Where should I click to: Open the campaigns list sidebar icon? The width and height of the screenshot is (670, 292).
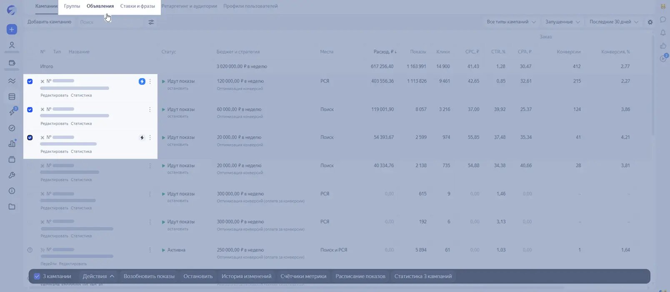pyautogui.click(x=12, y=97)
